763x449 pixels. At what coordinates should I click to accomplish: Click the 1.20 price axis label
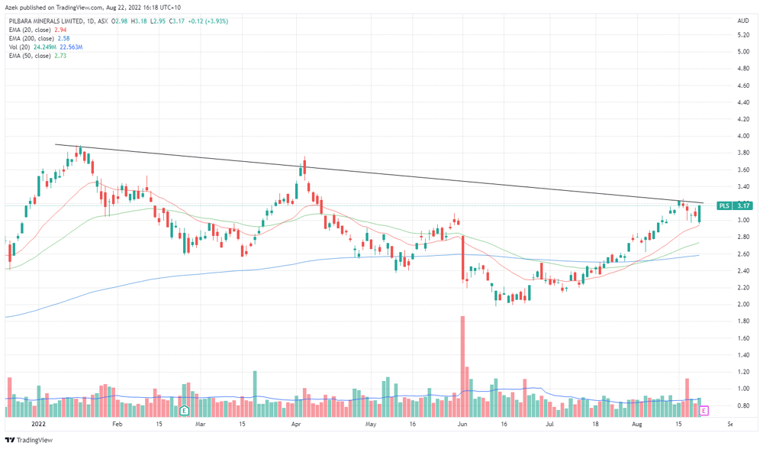[743, 372]
